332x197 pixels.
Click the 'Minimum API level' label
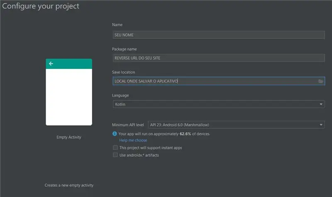(128, 125)
